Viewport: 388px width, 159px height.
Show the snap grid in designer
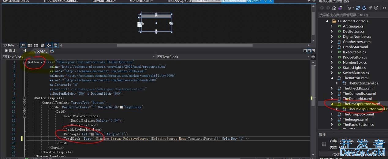(30, 45)
